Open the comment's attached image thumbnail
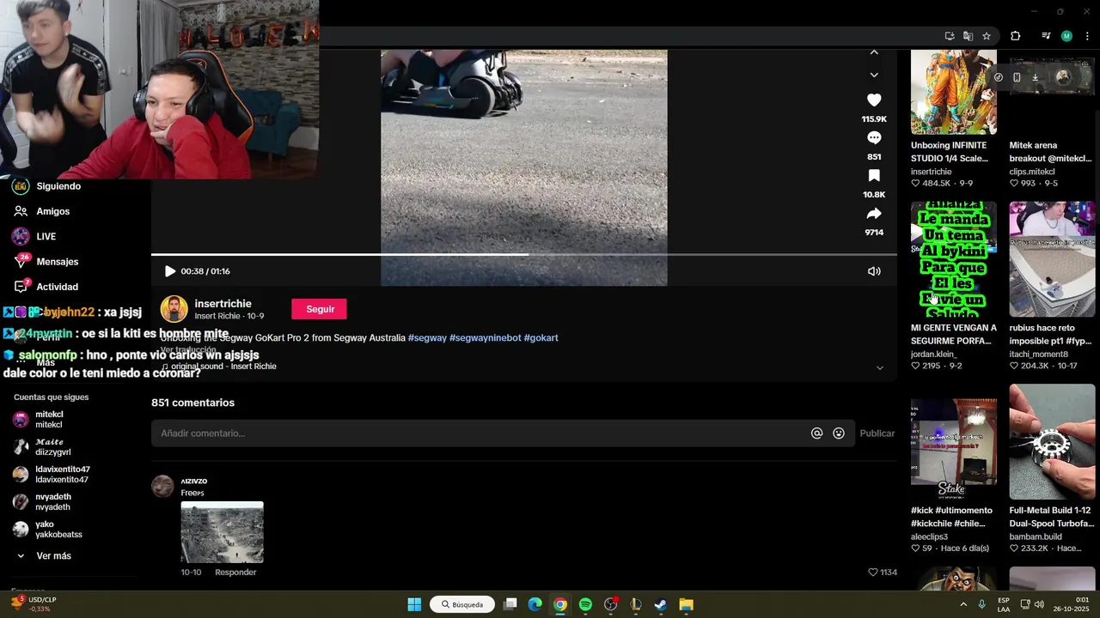This screenshot has width=1100, height=618. point(222,532)
